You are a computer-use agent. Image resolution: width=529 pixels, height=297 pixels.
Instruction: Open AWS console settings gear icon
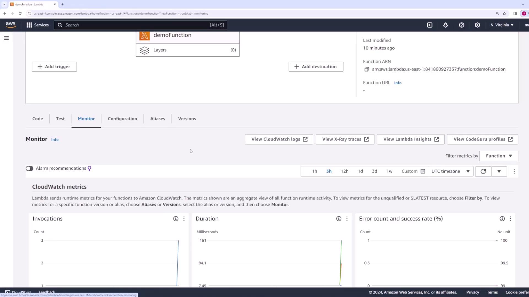coord(477,25)
